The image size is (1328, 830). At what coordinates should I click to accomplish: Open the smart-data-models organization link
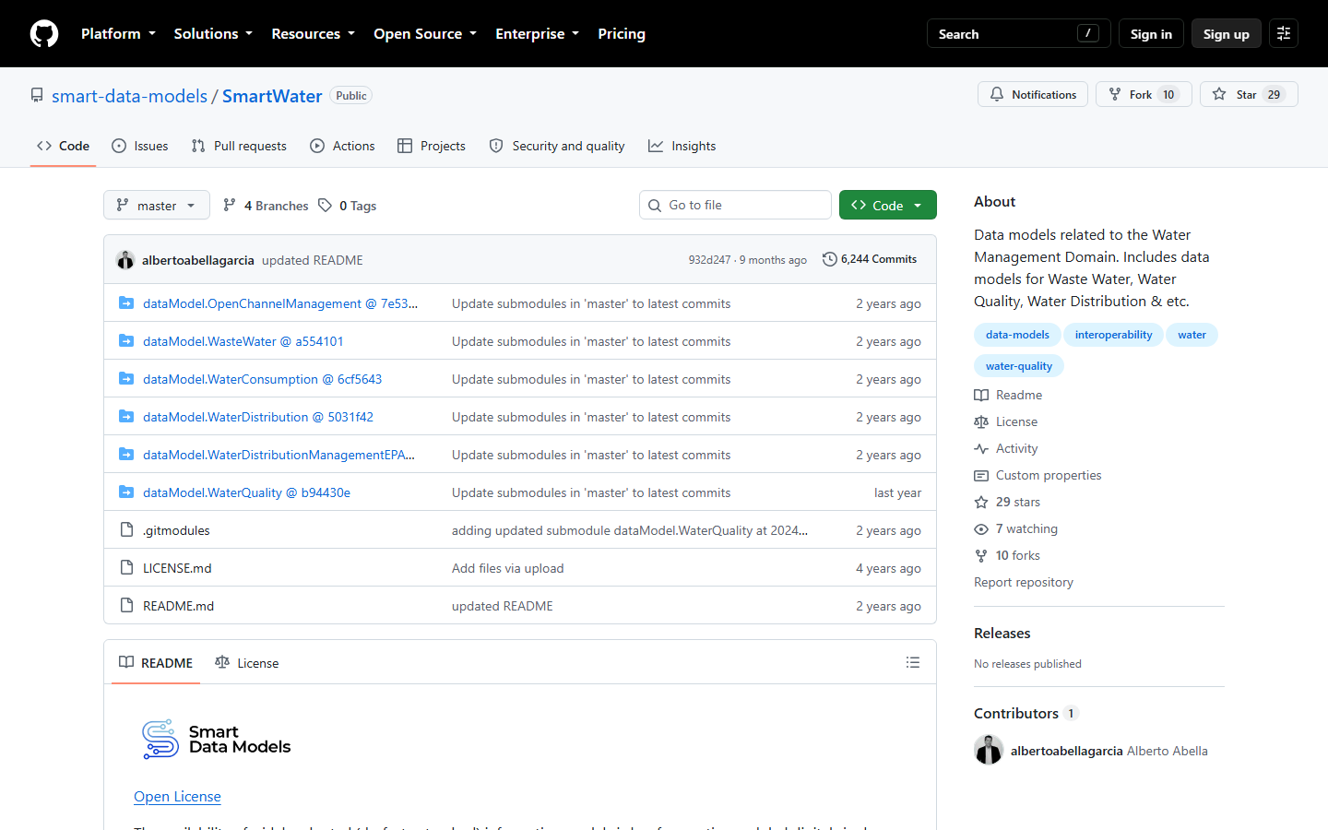tap(129, 96)
